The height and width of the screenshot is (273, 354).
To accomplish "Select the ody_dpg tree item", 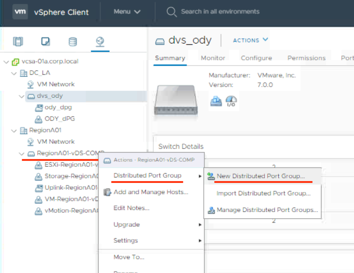I will tap(58, 107).
